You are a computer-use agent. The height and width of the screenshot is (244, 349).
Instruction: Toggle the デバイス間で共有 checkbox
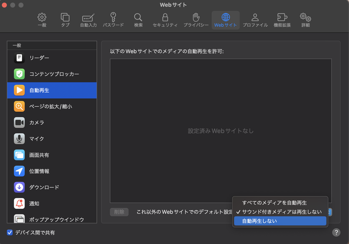click(10, 233)
